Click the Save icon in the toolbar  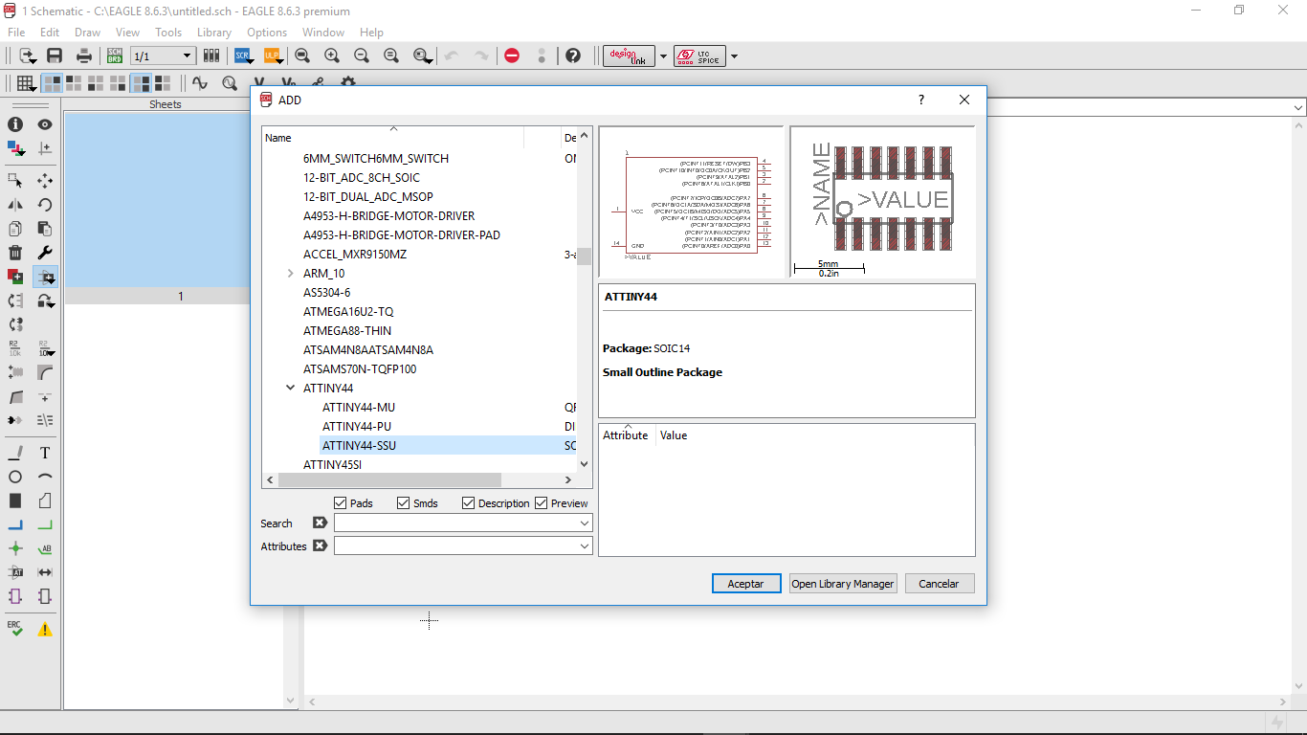click(x=55, y=56)
